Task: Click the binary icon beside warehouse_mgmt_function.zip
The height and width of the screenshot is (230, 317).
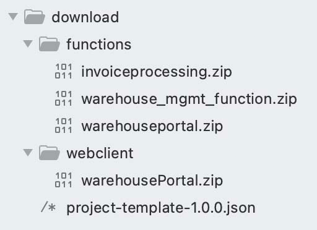Action: [x=64, y=98]
